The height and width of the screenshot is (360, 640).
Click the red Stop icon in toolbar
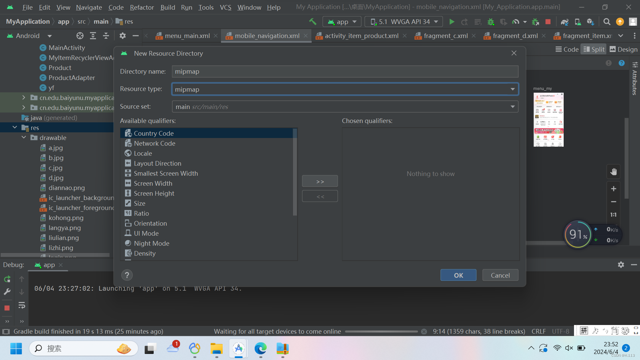pos(548,22)
